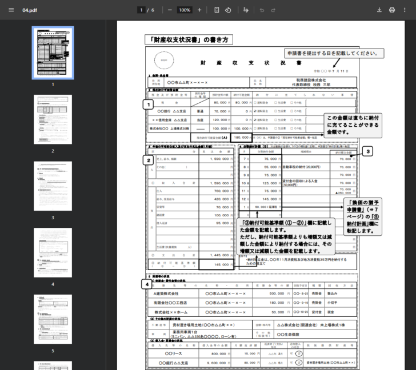Select page 1 thumbnail

pyautogui.click(x=53, y=53)
